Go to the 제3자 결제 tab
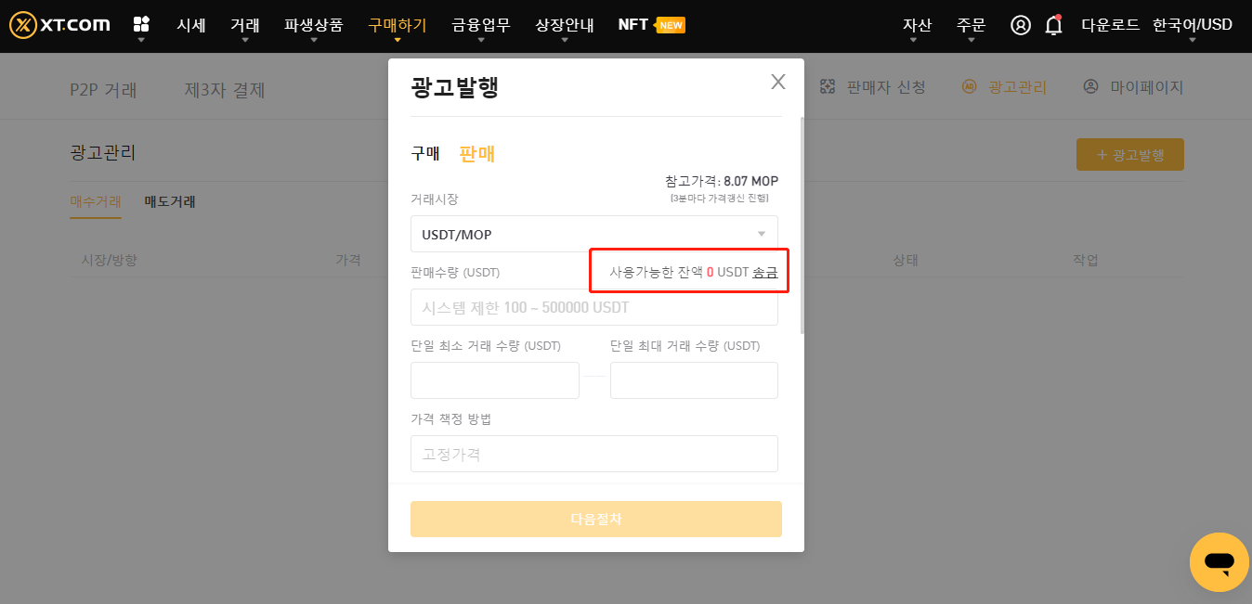 tap(225, 90)
